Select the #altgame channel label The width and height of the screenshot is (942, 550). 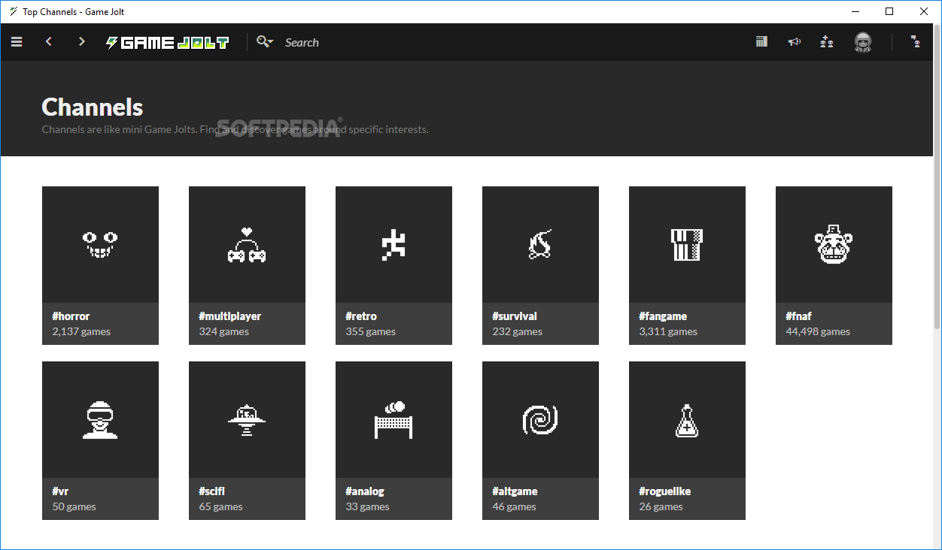[x=515, y=491]
